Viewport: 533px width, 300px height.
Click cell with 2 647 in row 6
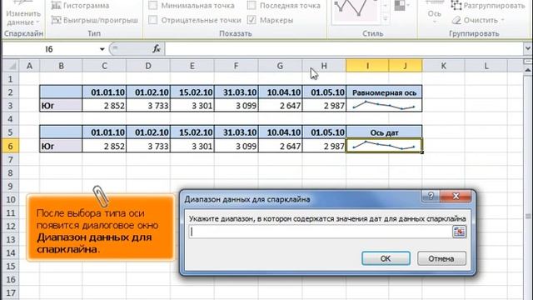tap(280, 146)
